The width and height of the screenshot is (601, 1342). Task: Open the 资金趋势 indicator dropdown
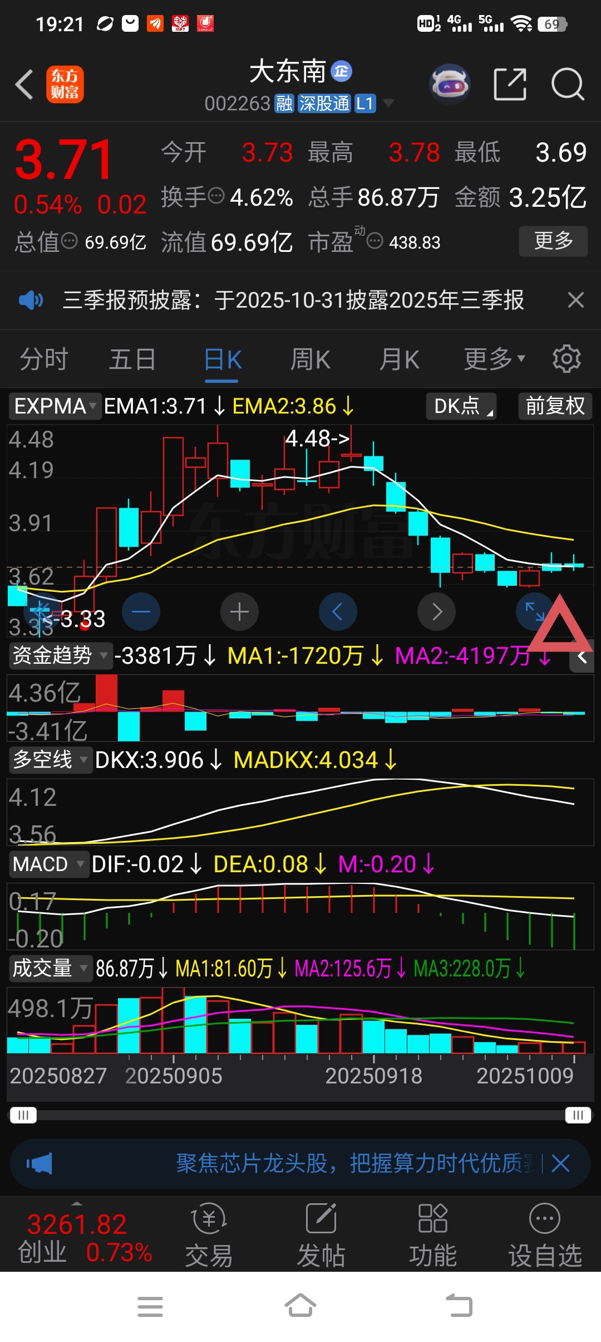(x=60, y=655)
